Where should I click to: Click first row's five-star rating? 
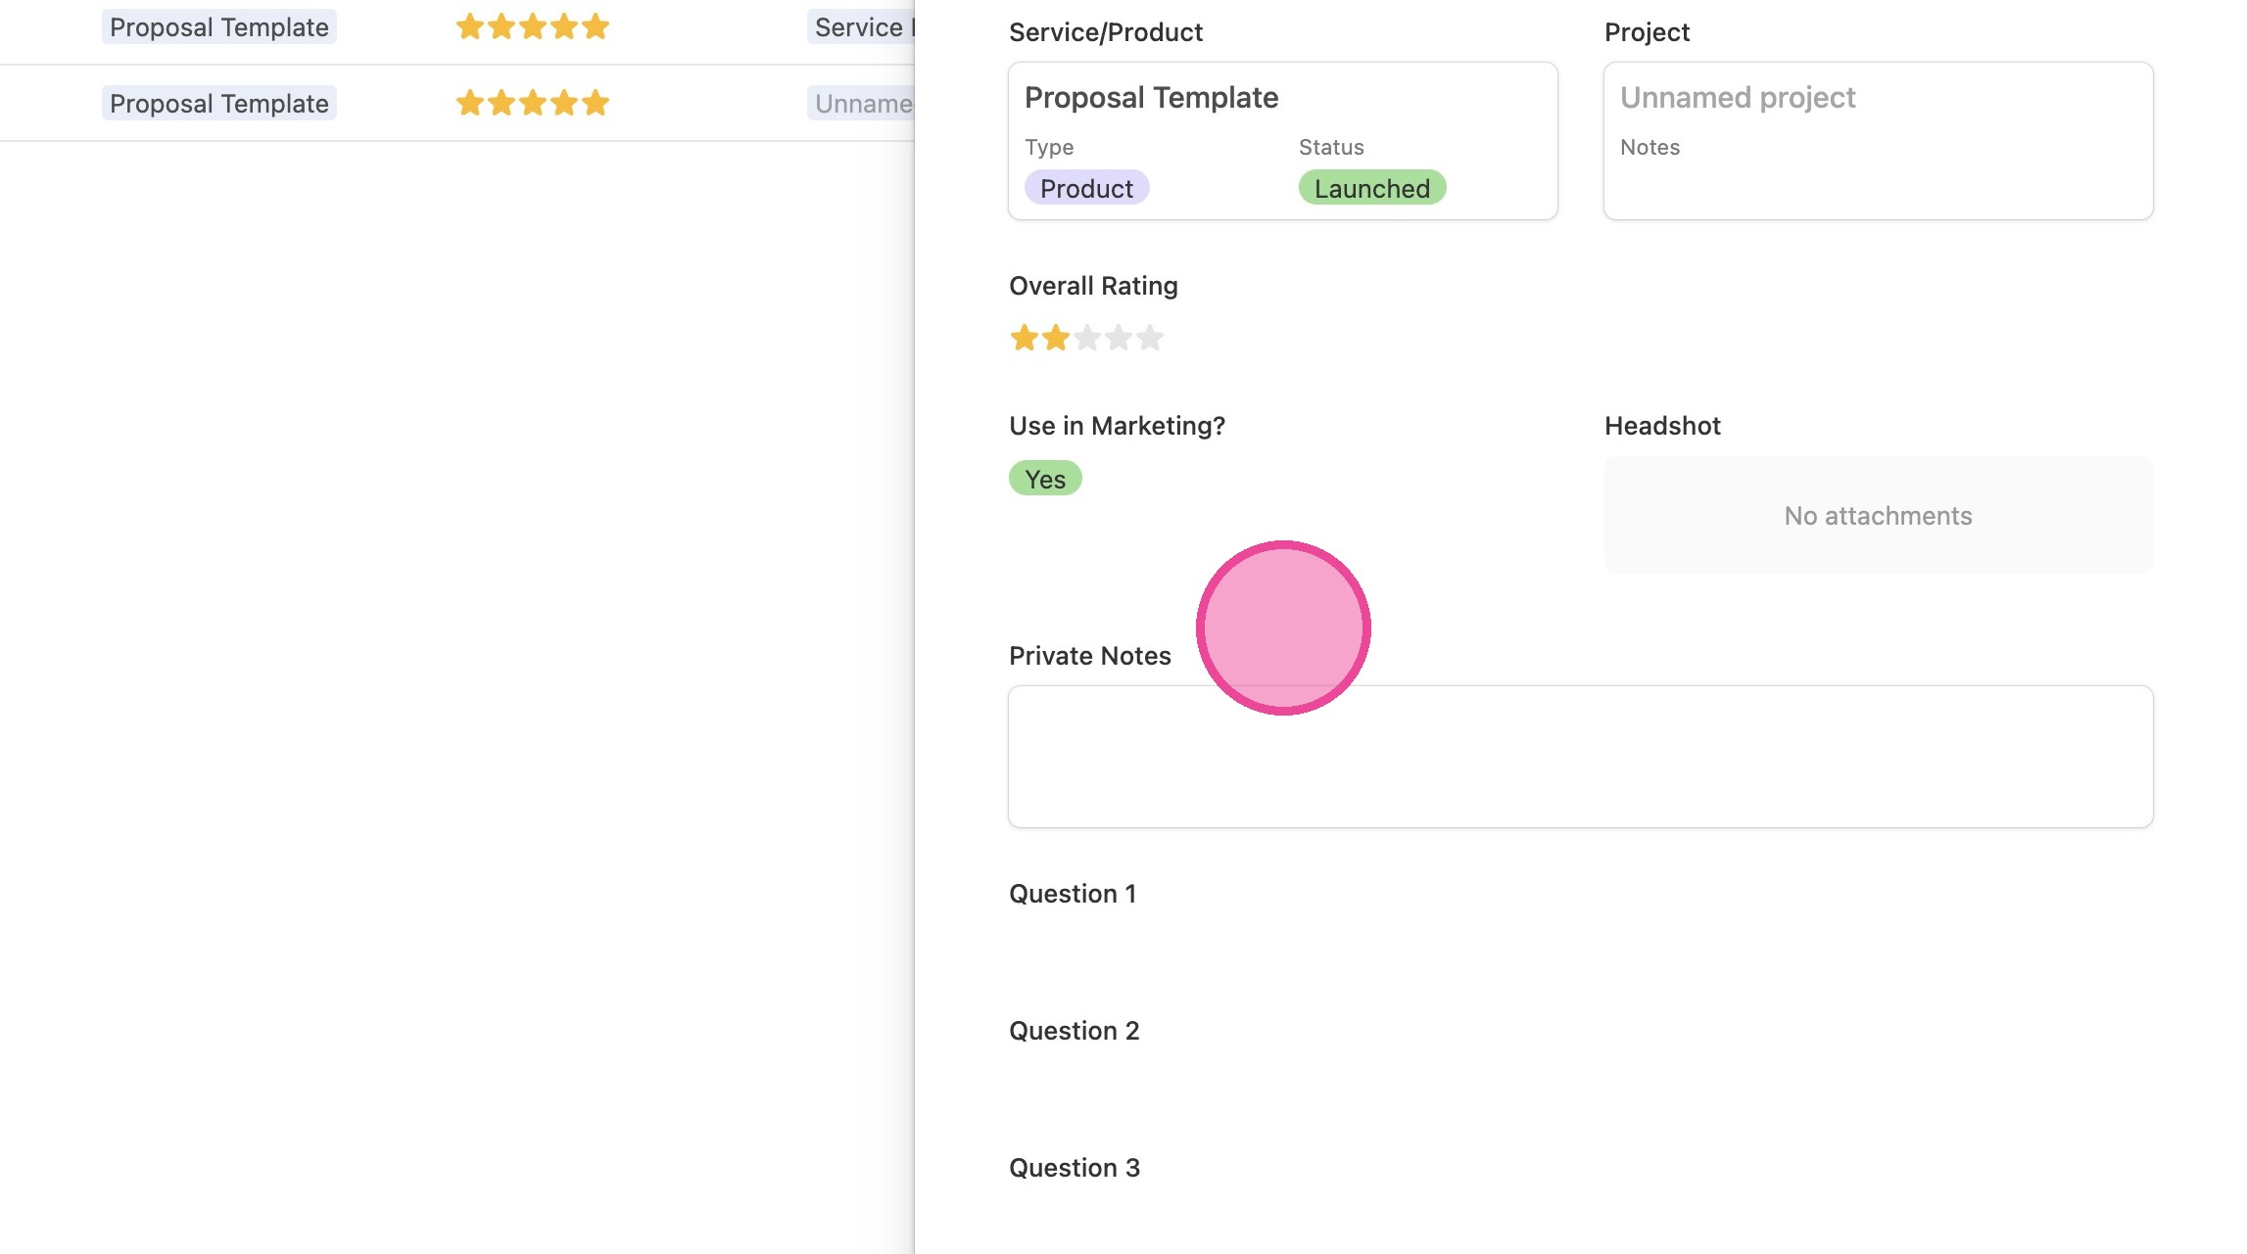pyautogui.click(x=532, y=26)
